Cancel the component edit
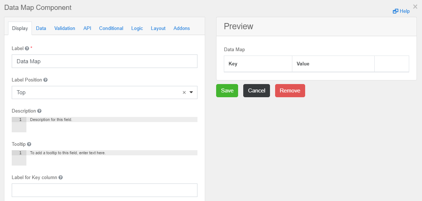This screenshot has width=422, height=201. pos(256,90)
